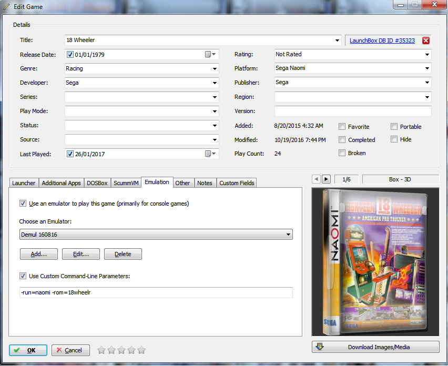Enable the Hide checkbox
The image size is (448, 366).
click(394, 139)
